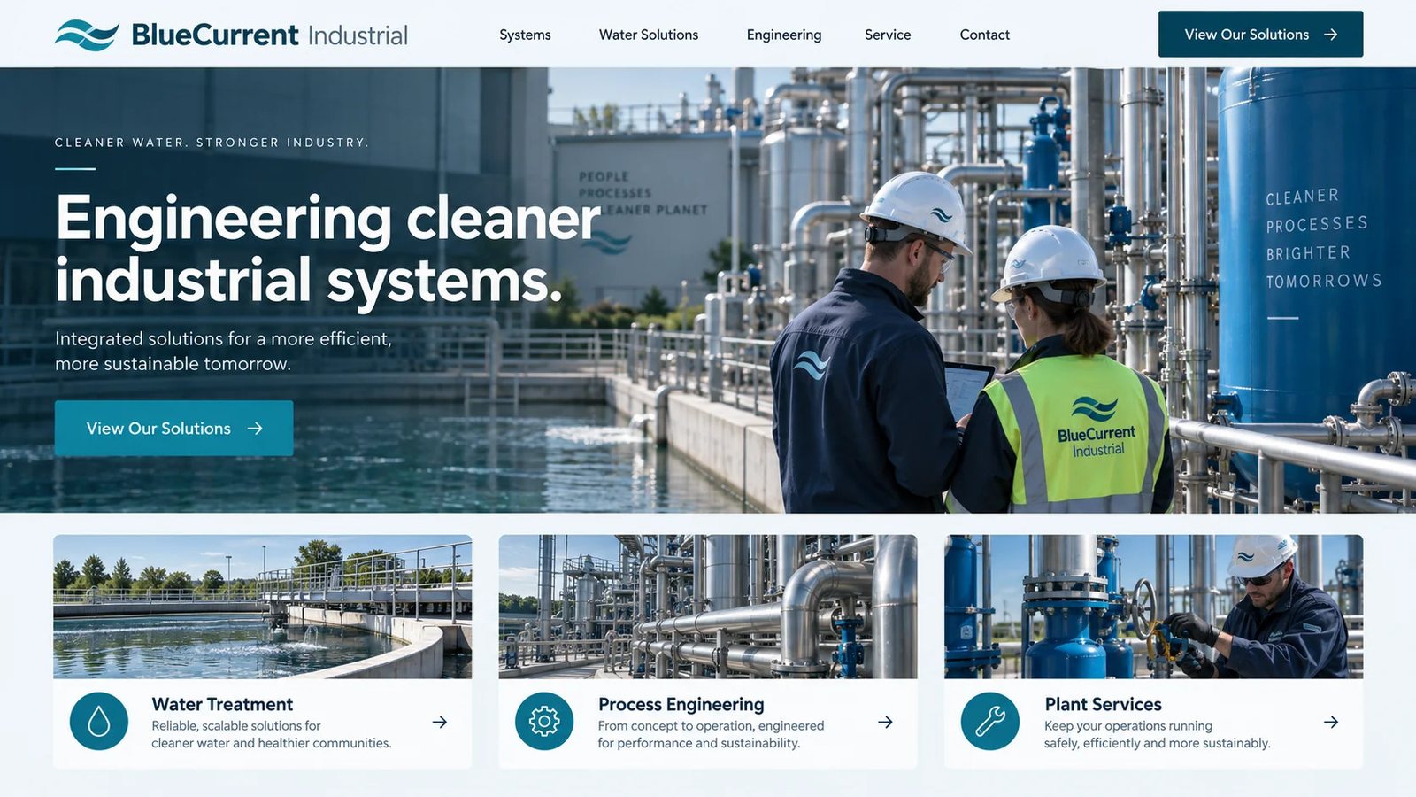Image resolution: width=1416 pixels, height=797 pixels.
Task: Go to the Engineering nav item
Action: 784,35
